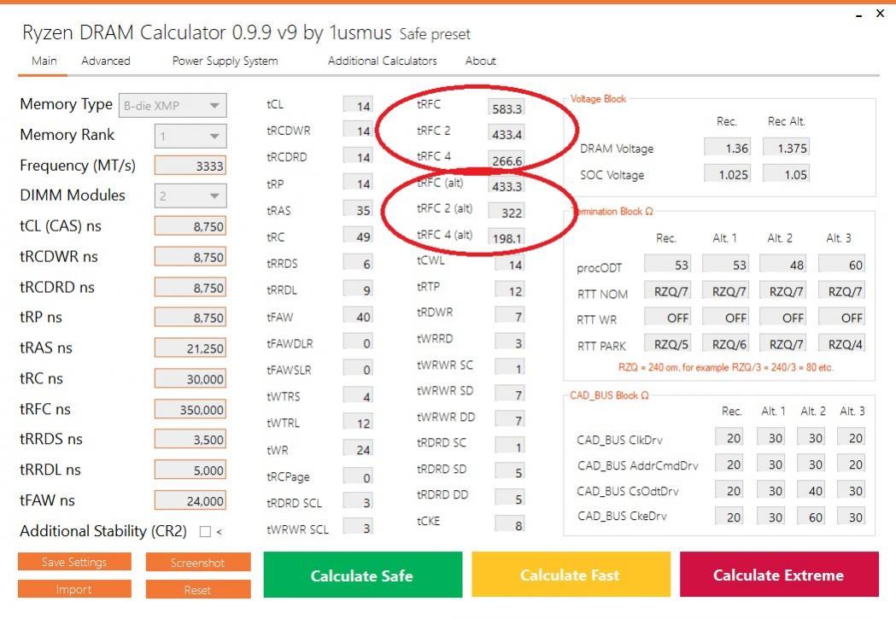Image resolution: width=896 pixels, height=619 pixels.
Task: Expand the Memory Type dropdown
Action: point(173,106)
